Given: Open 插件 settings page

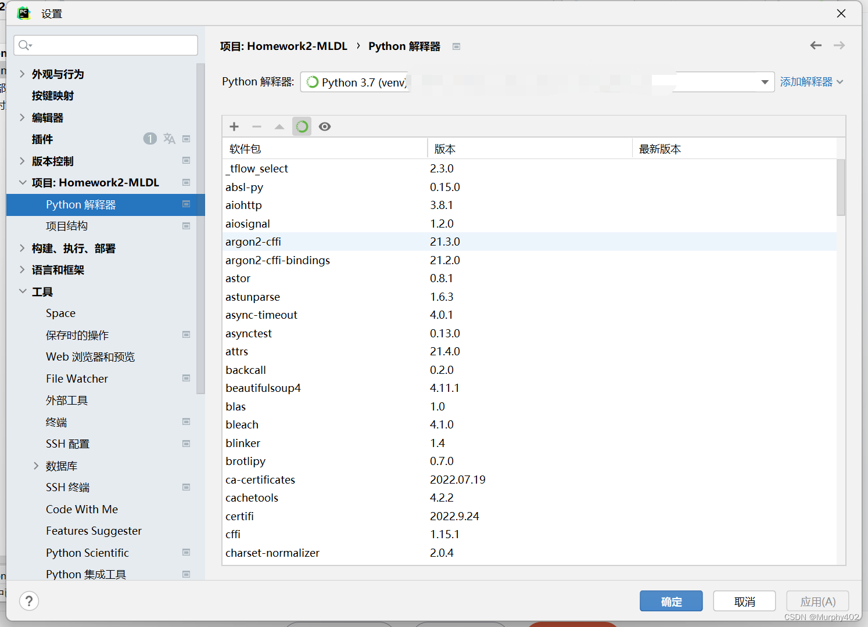Looking at the screenshot, I should click(42, 139).
